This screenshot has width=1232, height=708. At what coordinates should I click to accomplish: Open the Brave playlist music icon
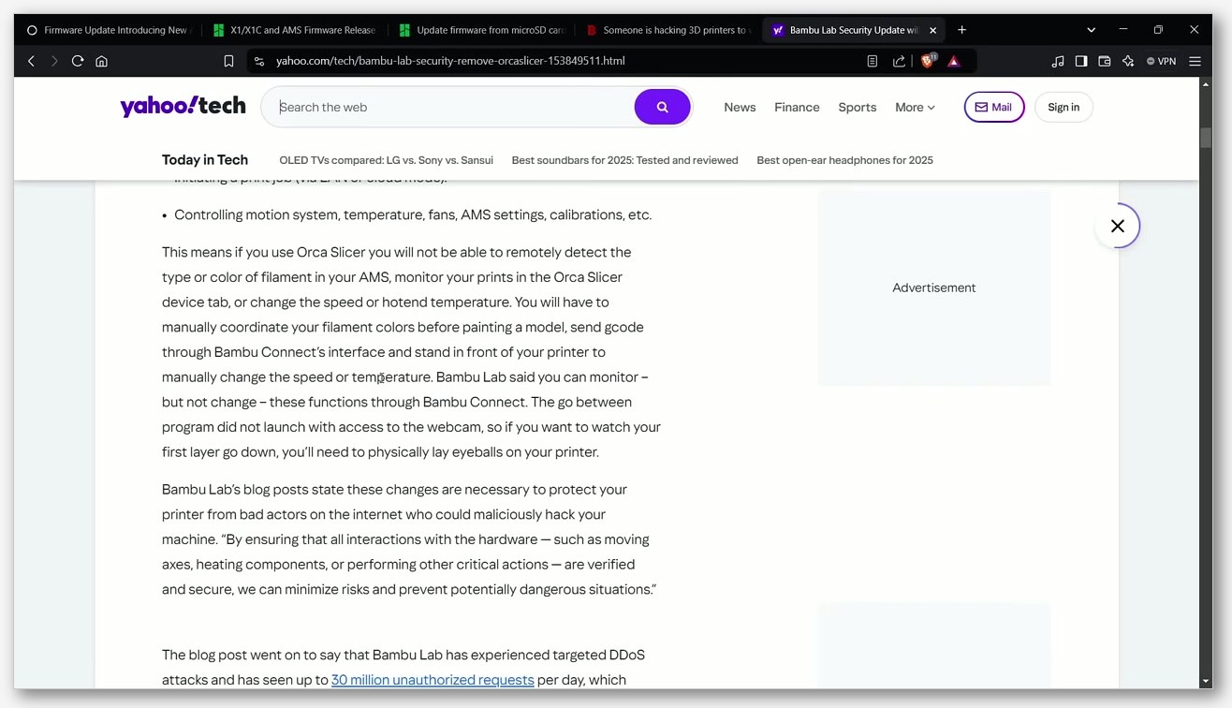click(x=1058, y=61)
